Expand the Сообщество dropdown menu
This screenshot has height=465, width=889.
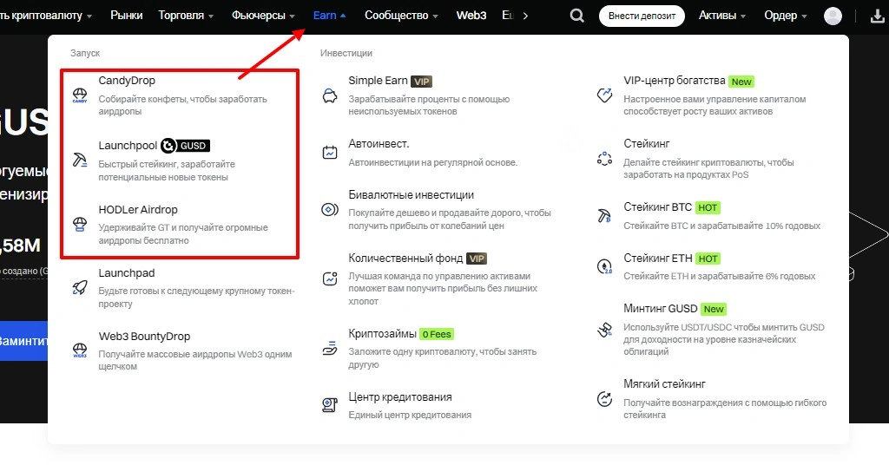(x=400, y=16)
